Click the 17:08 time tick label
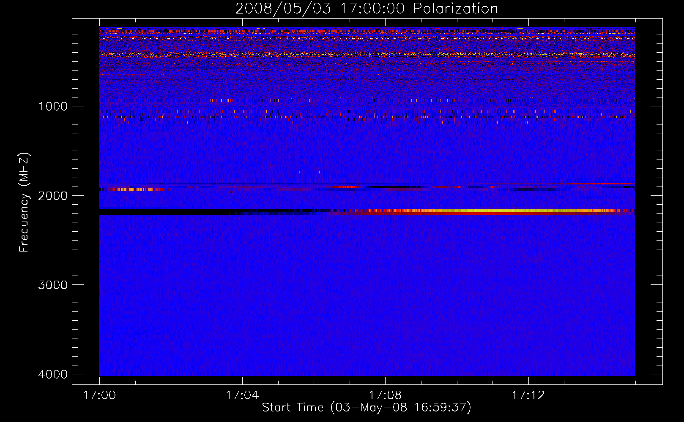 click(x=385, y=395)
